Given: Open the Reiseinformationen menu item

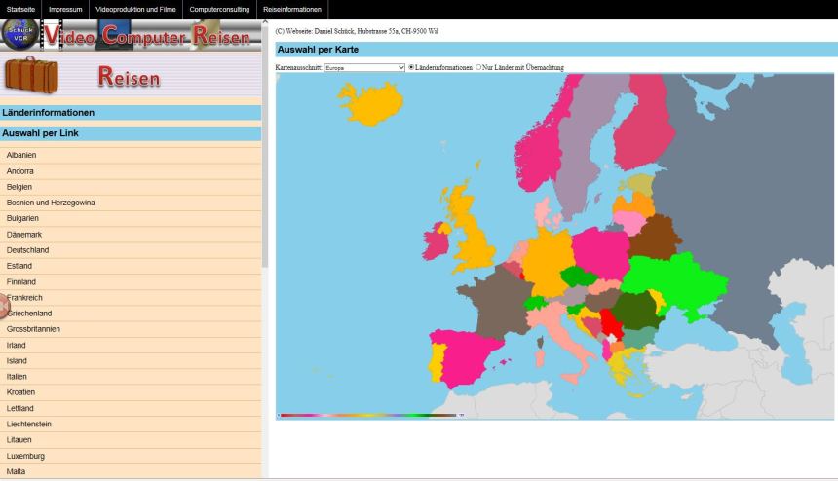Looking at the screenshot, I should (x=291, y=9).
